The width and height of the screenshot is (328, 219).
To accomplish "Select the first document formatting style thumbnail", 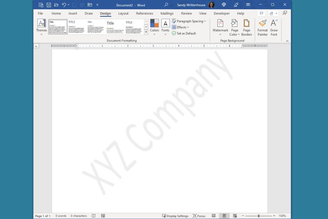I will pyautogui.click(x=58, y=27).
